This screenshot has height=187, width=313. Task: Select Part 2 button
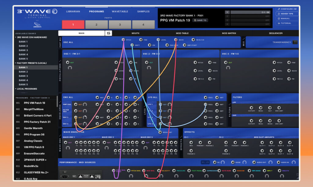96,24
